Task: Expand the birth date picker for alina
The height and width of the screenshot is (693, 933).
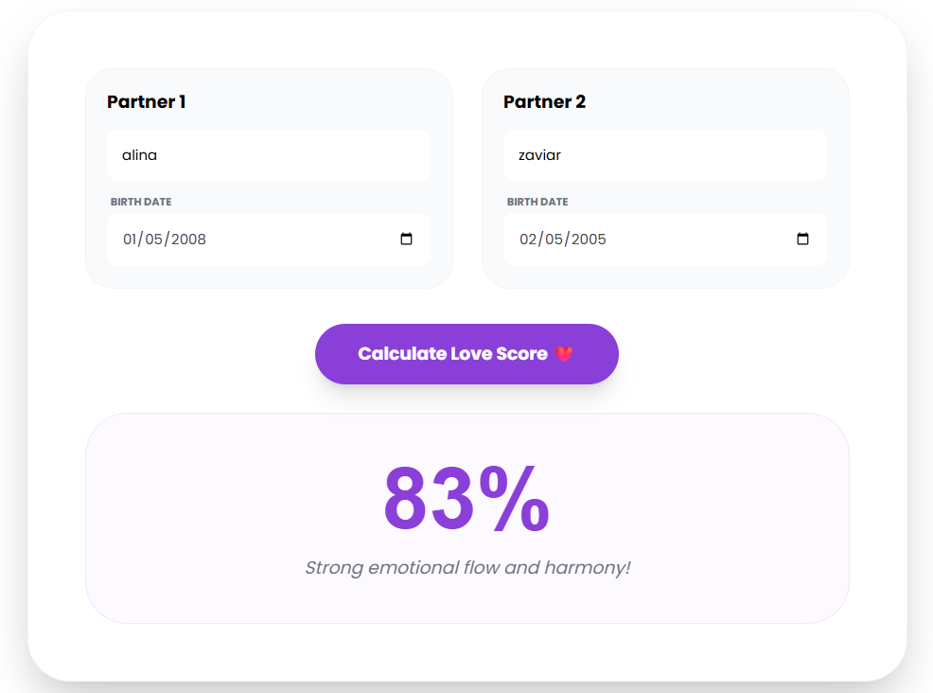Action: click(x=407, y=240)
